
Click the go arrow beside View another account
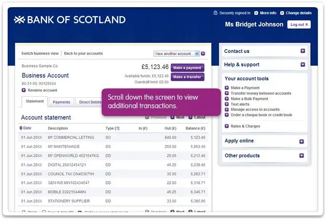coord(203,54)
